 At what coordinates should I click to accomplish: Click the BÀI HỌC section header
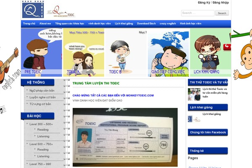point(38,116)
